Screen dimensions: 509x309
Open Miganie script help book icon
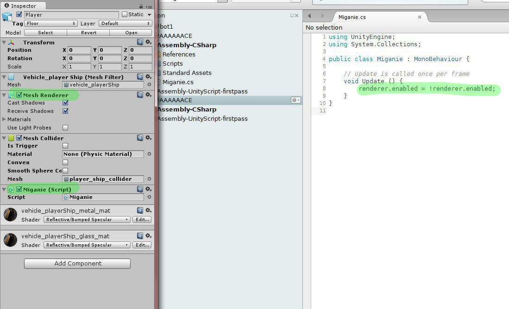point(140,189)
